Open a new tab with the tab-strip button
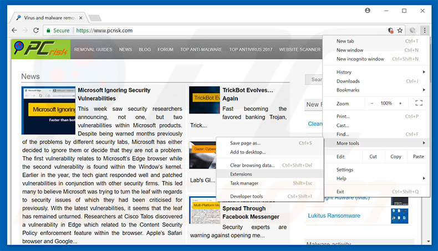 [x=95, y=18]
